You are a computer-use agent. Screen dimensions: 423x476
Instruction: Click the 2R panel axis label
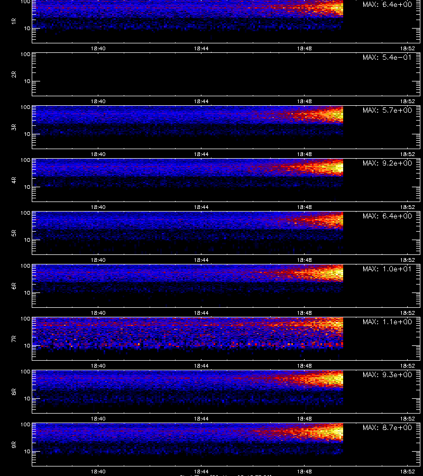click(14, 75)
